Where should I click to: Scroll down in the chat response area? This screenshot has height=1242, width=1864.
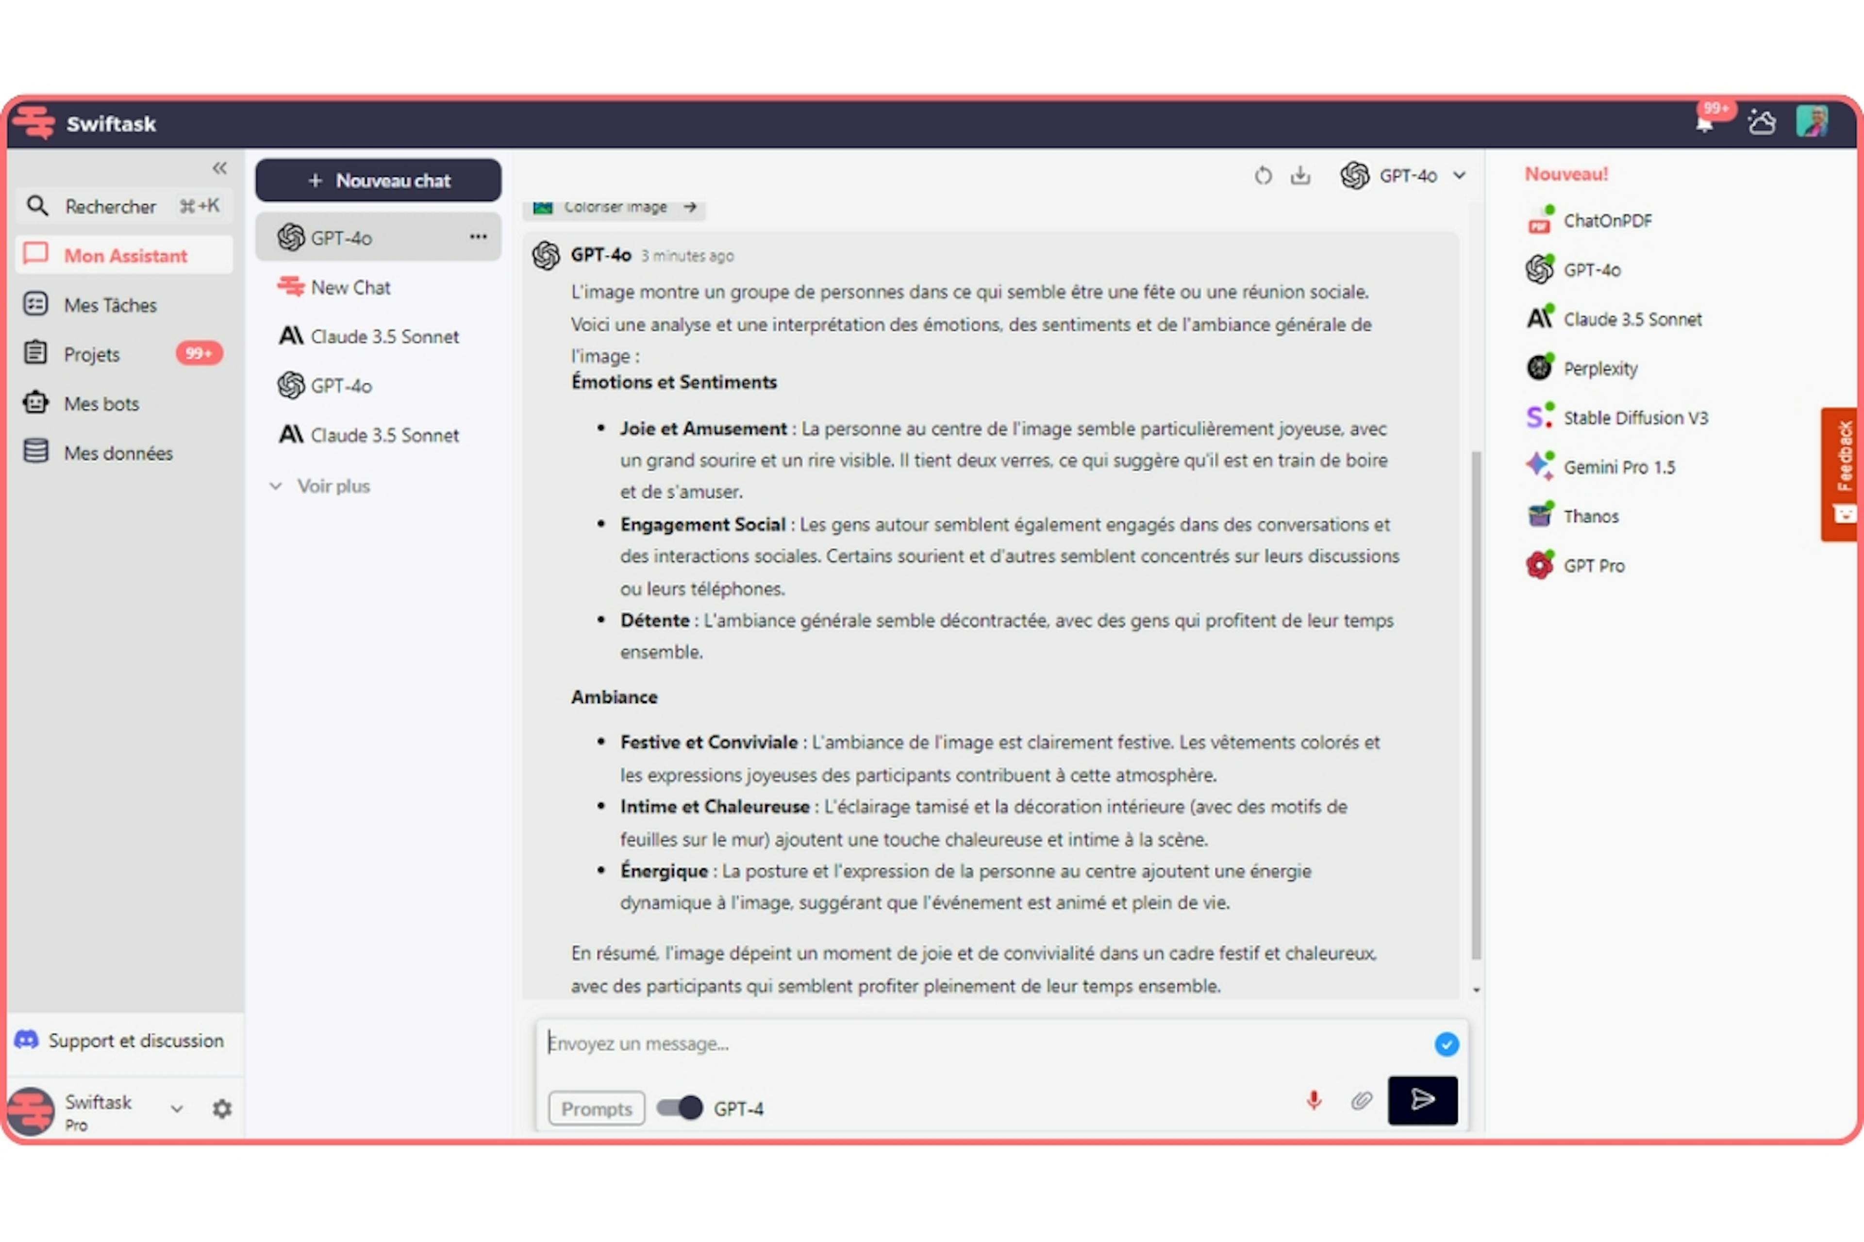[1474, 995]
